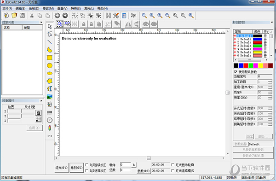Open file with the folder icon
The image size is (276, 181).
pos(14,16)
